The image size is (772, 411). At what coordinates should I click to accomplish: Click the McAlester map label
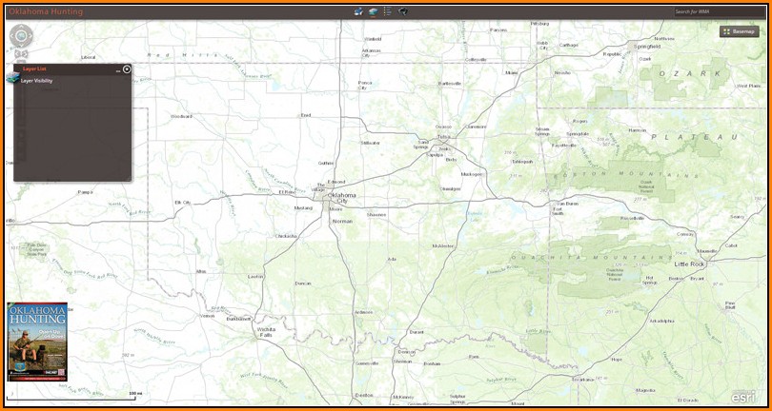coord(443,245)
